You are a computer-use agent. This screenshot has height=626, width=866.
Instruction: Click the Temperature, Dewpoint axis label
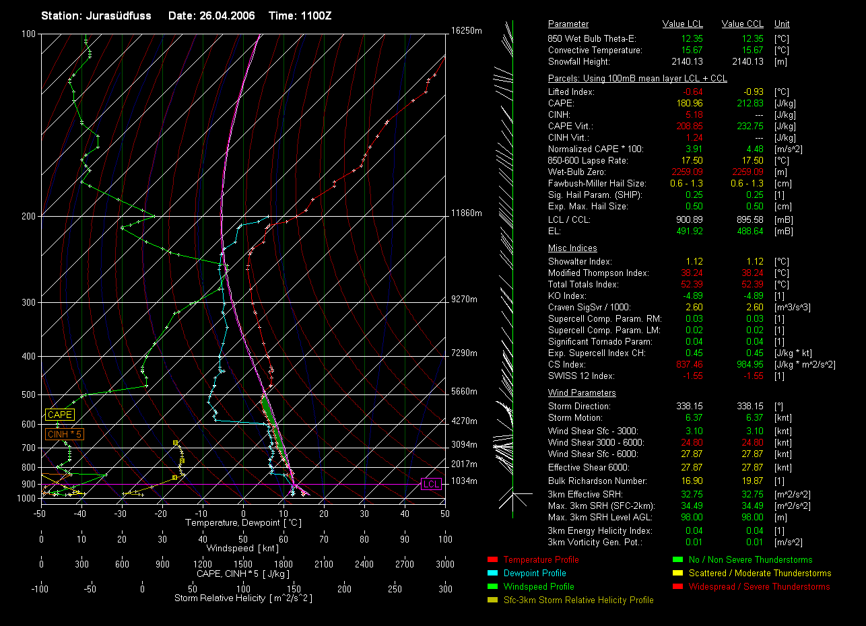pos(242,522)
